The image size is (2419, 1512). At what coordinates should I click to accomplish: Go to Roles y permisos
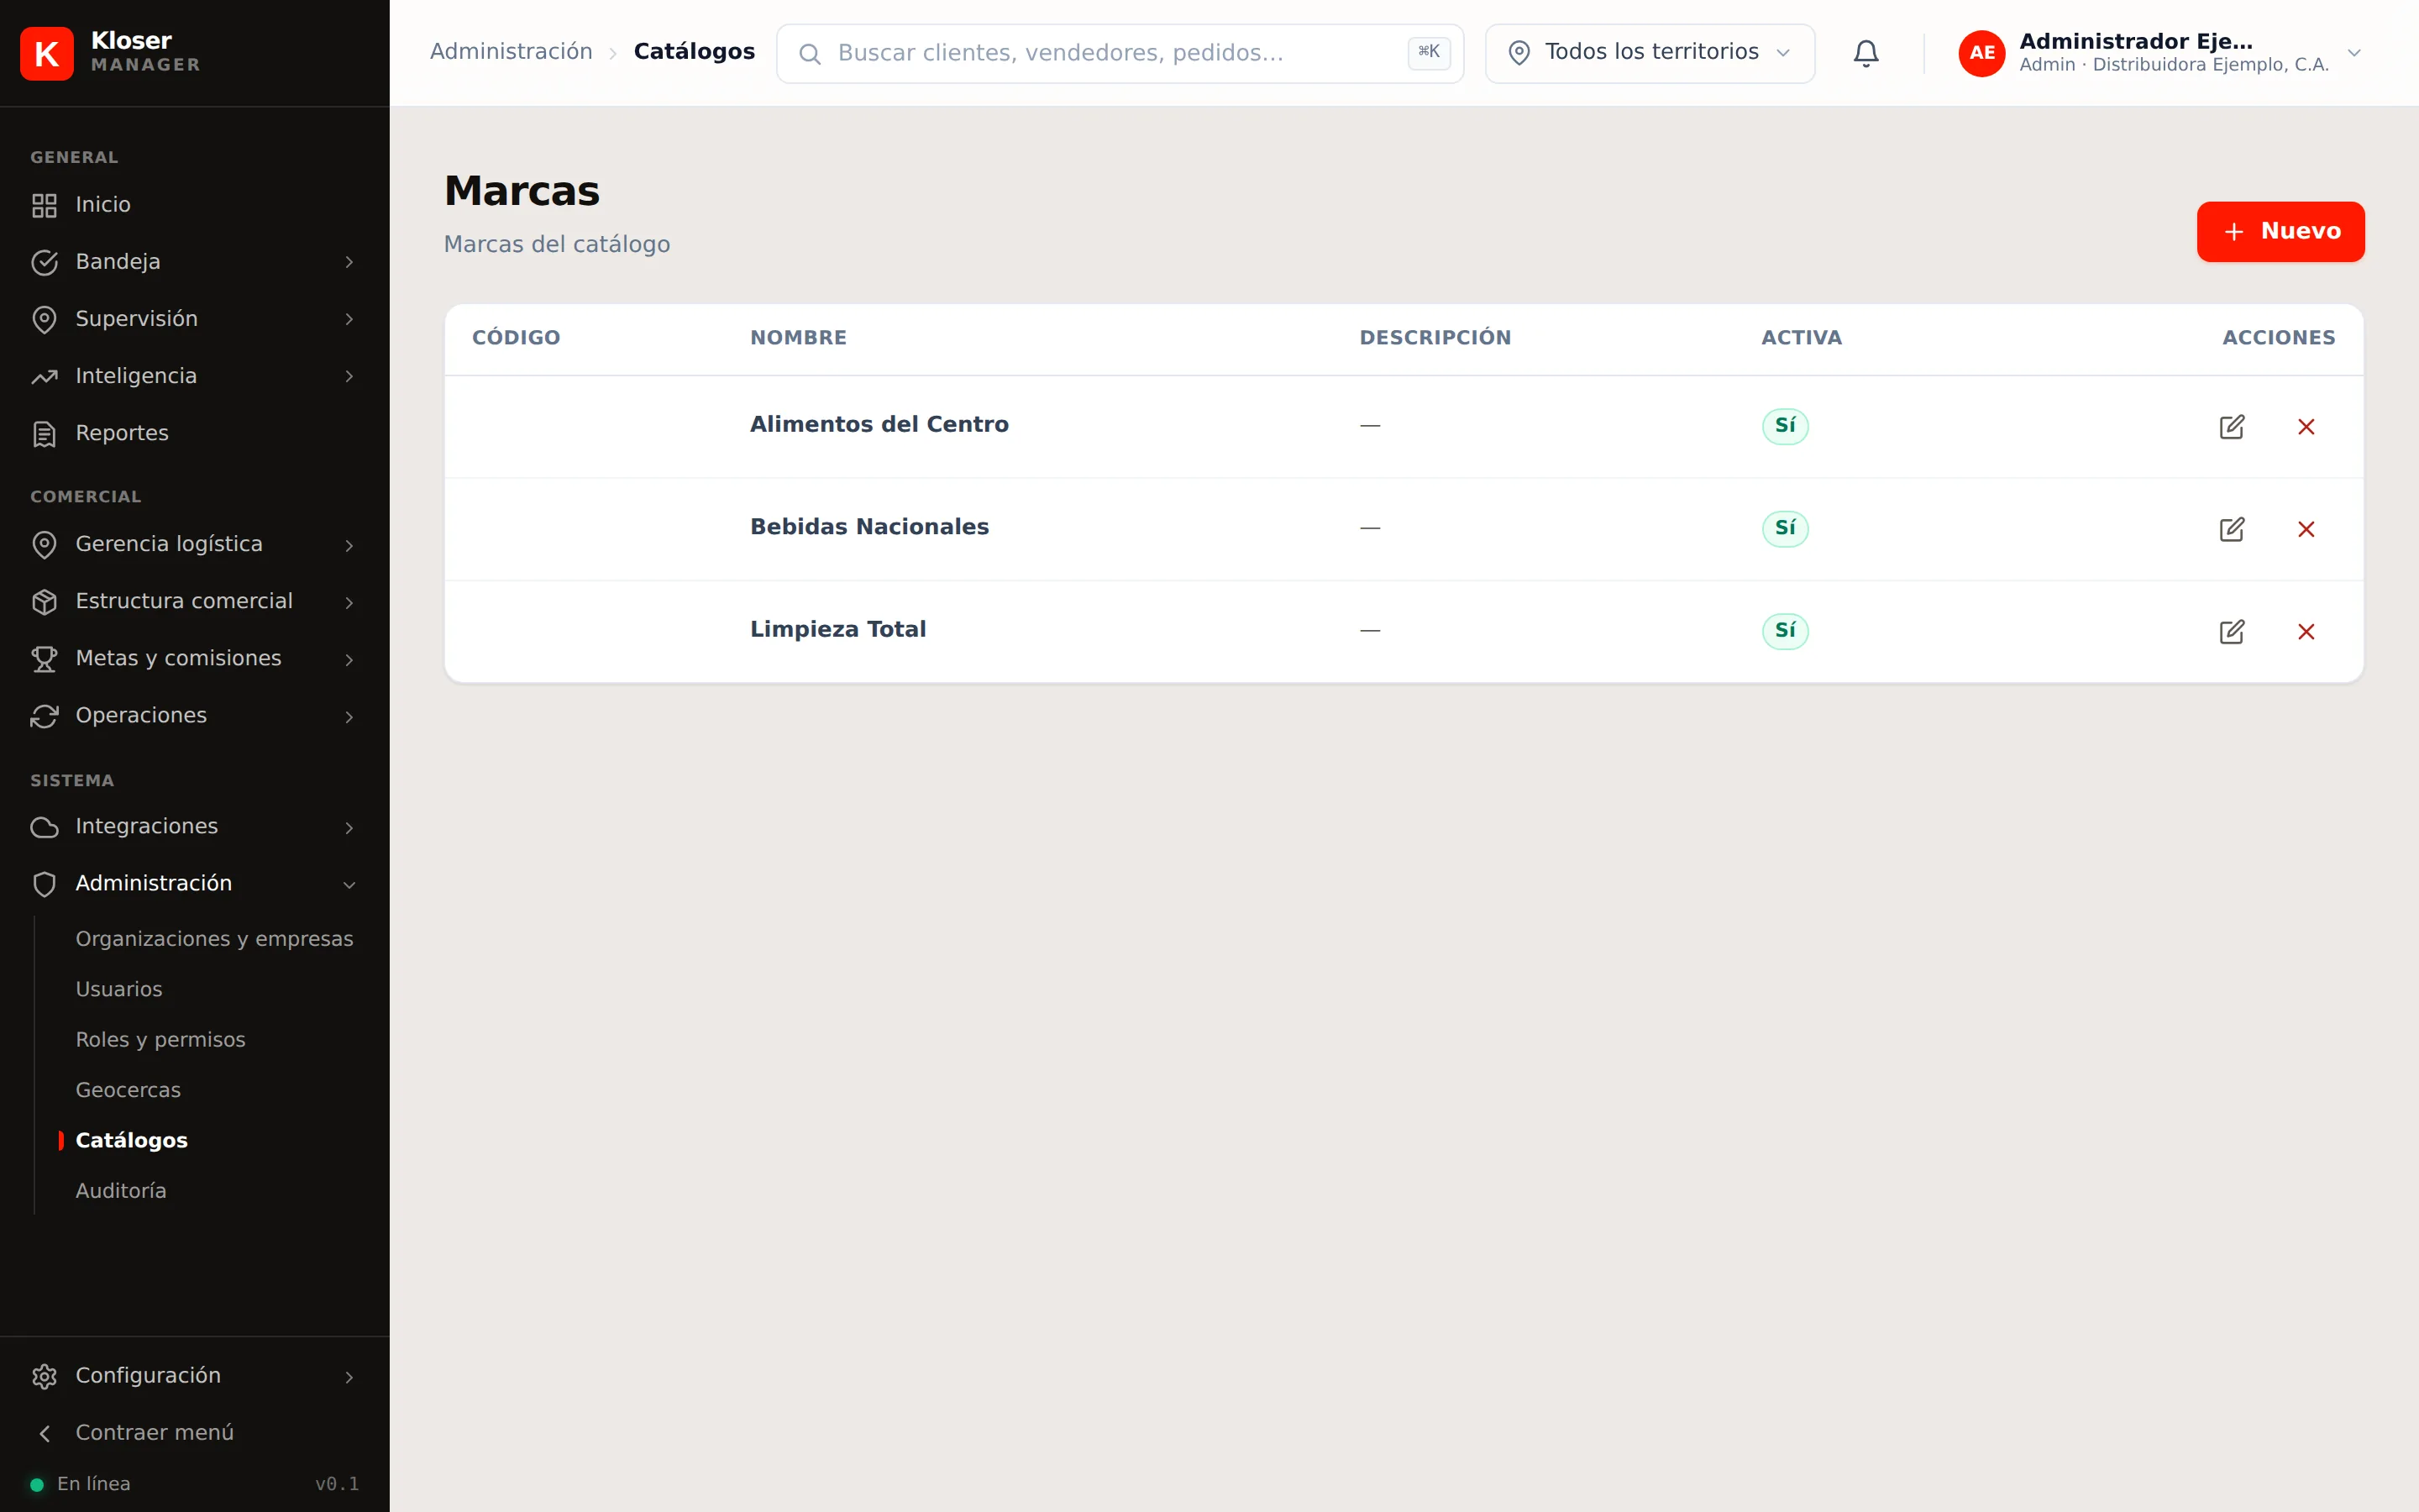click(160, 1040)
